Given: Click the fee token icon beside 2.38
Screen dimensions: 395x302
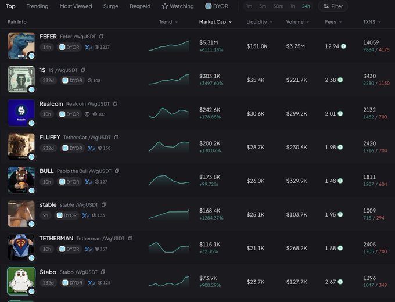Looking at the screenshot, I should coord(340,80).
